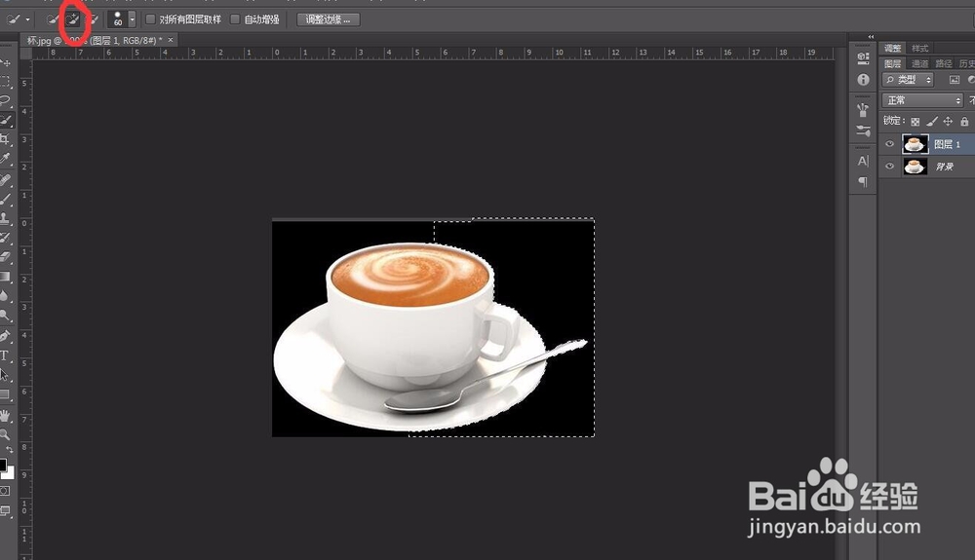Hide 图层 1 layer visibility
The height and width of the screenshot is (560, 975).
point(890,144)
